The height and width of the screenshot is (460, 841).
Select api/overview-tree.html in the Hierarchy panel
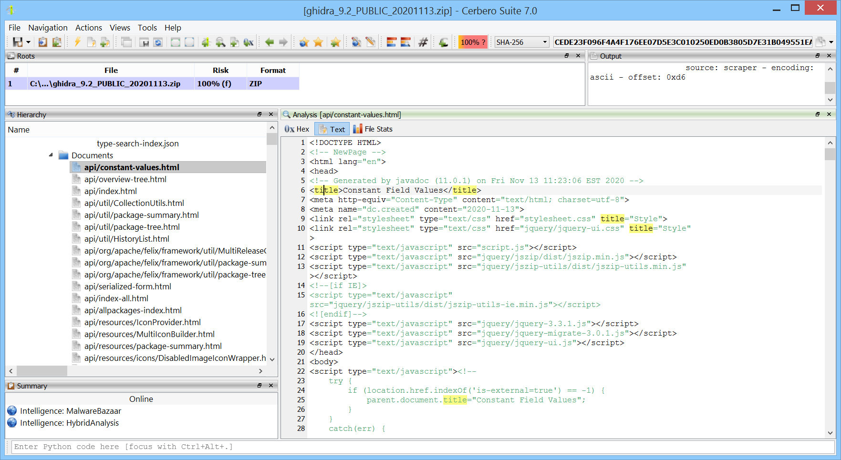(125, 179)
